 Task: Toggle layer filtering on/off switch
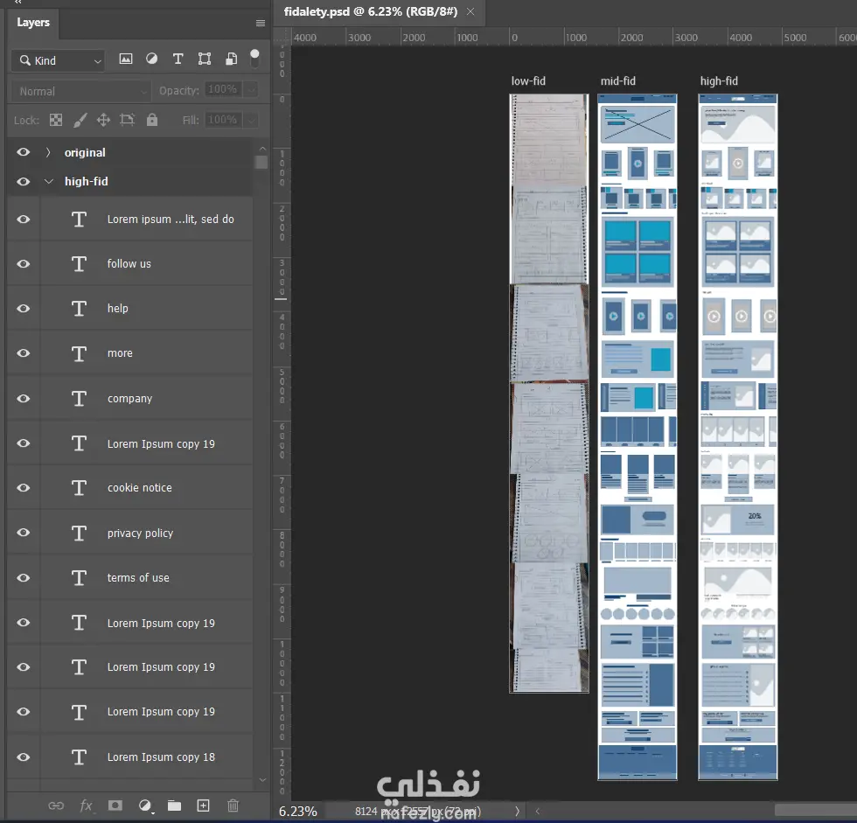[254, 59]
